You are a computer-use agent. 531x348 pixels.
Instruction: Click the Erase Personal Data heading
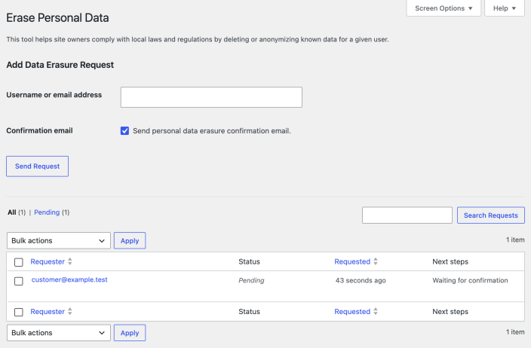pos(57,18)
